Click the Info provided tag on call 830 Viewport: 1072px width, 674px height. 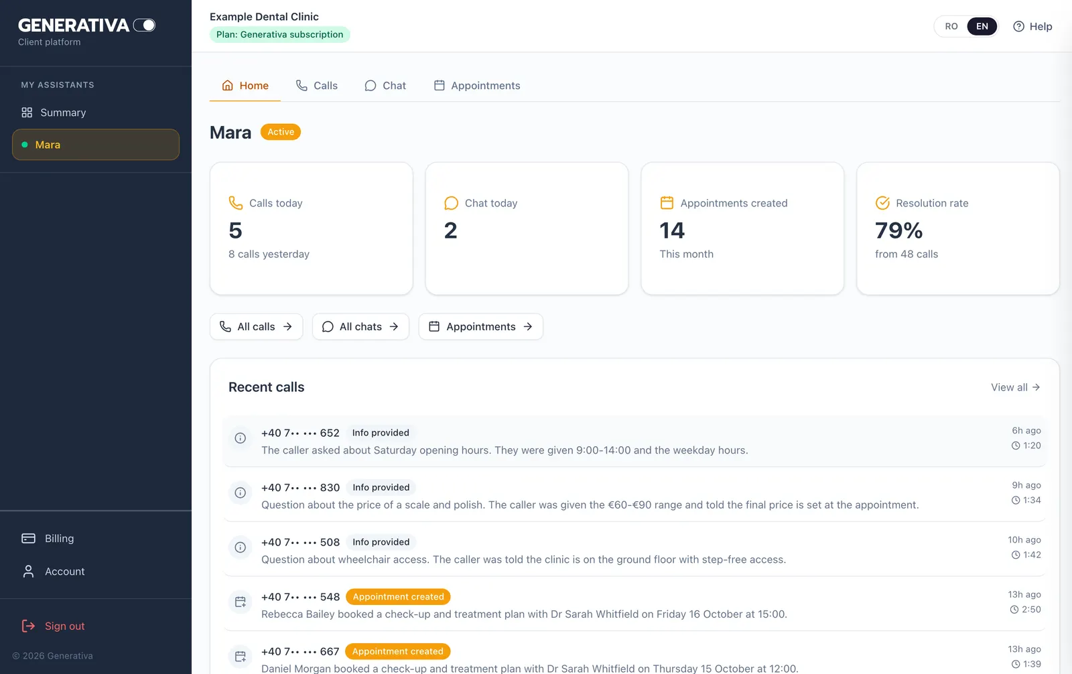point(381,488)
